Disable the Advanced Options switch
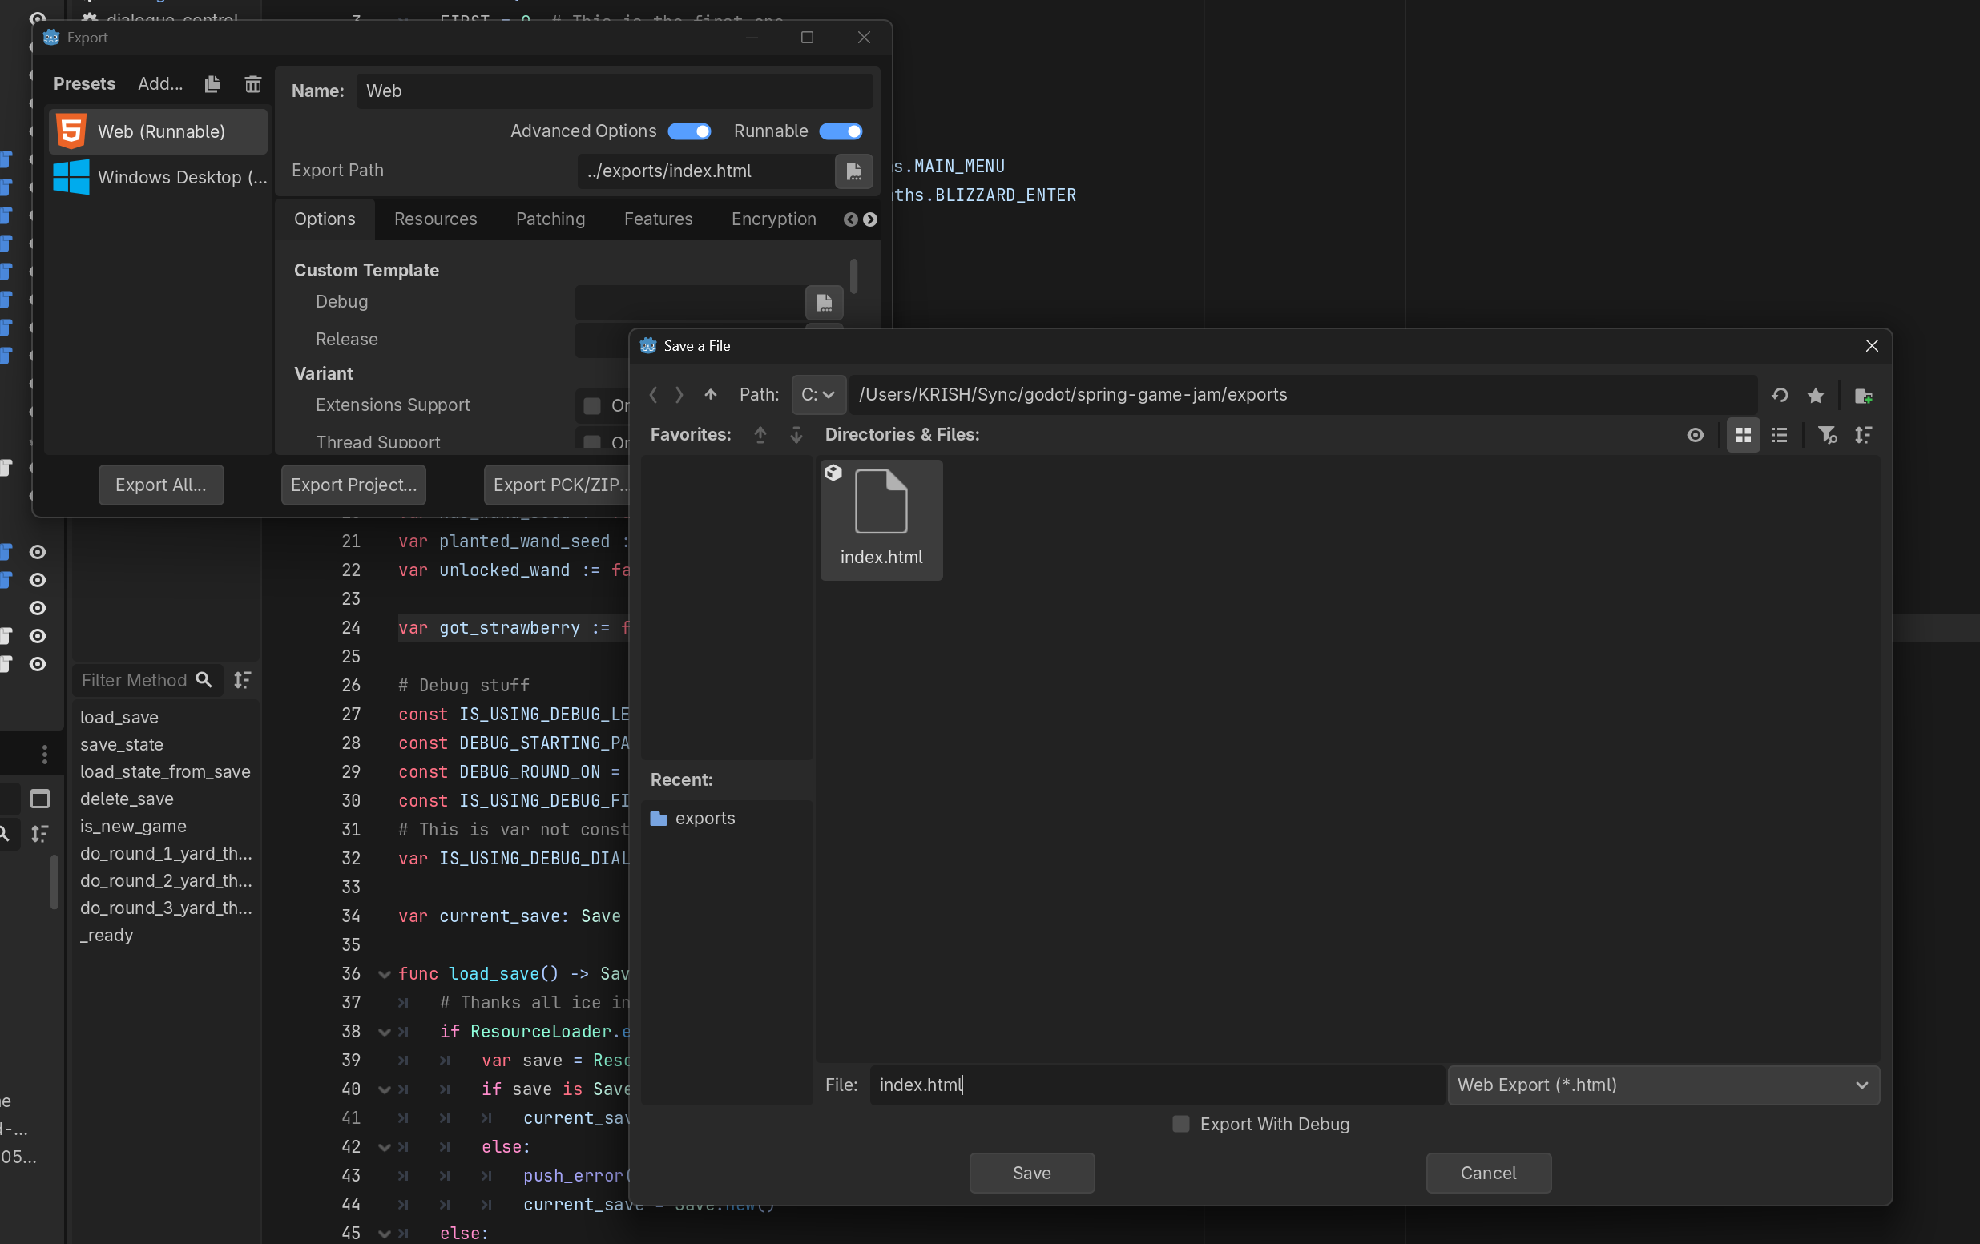 pyautogui.click(x=689, y=131)
